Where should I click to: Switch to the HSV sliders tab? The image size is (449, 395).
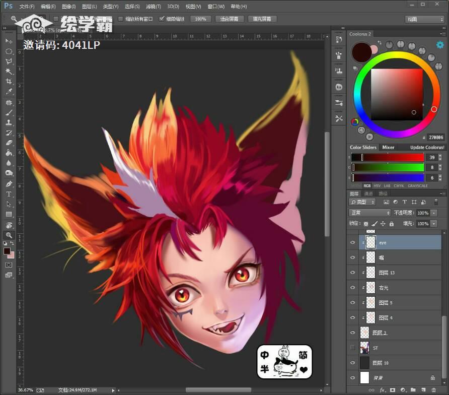point(377,186)
